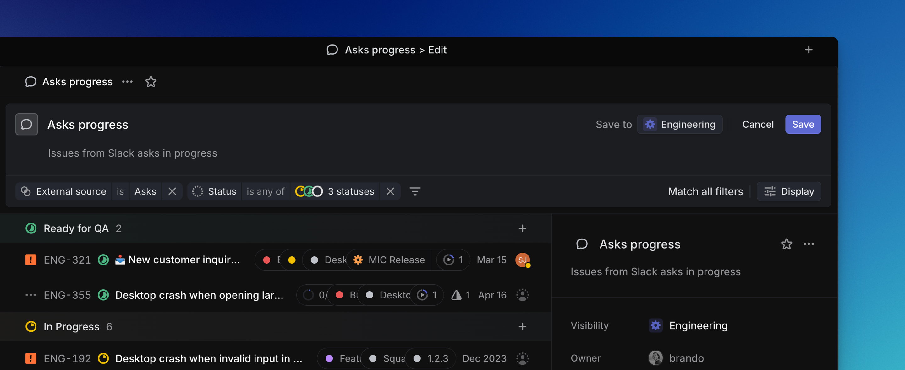
Task: Click the cycle 1 tag on ENG-355
Action: coord(426,295)
